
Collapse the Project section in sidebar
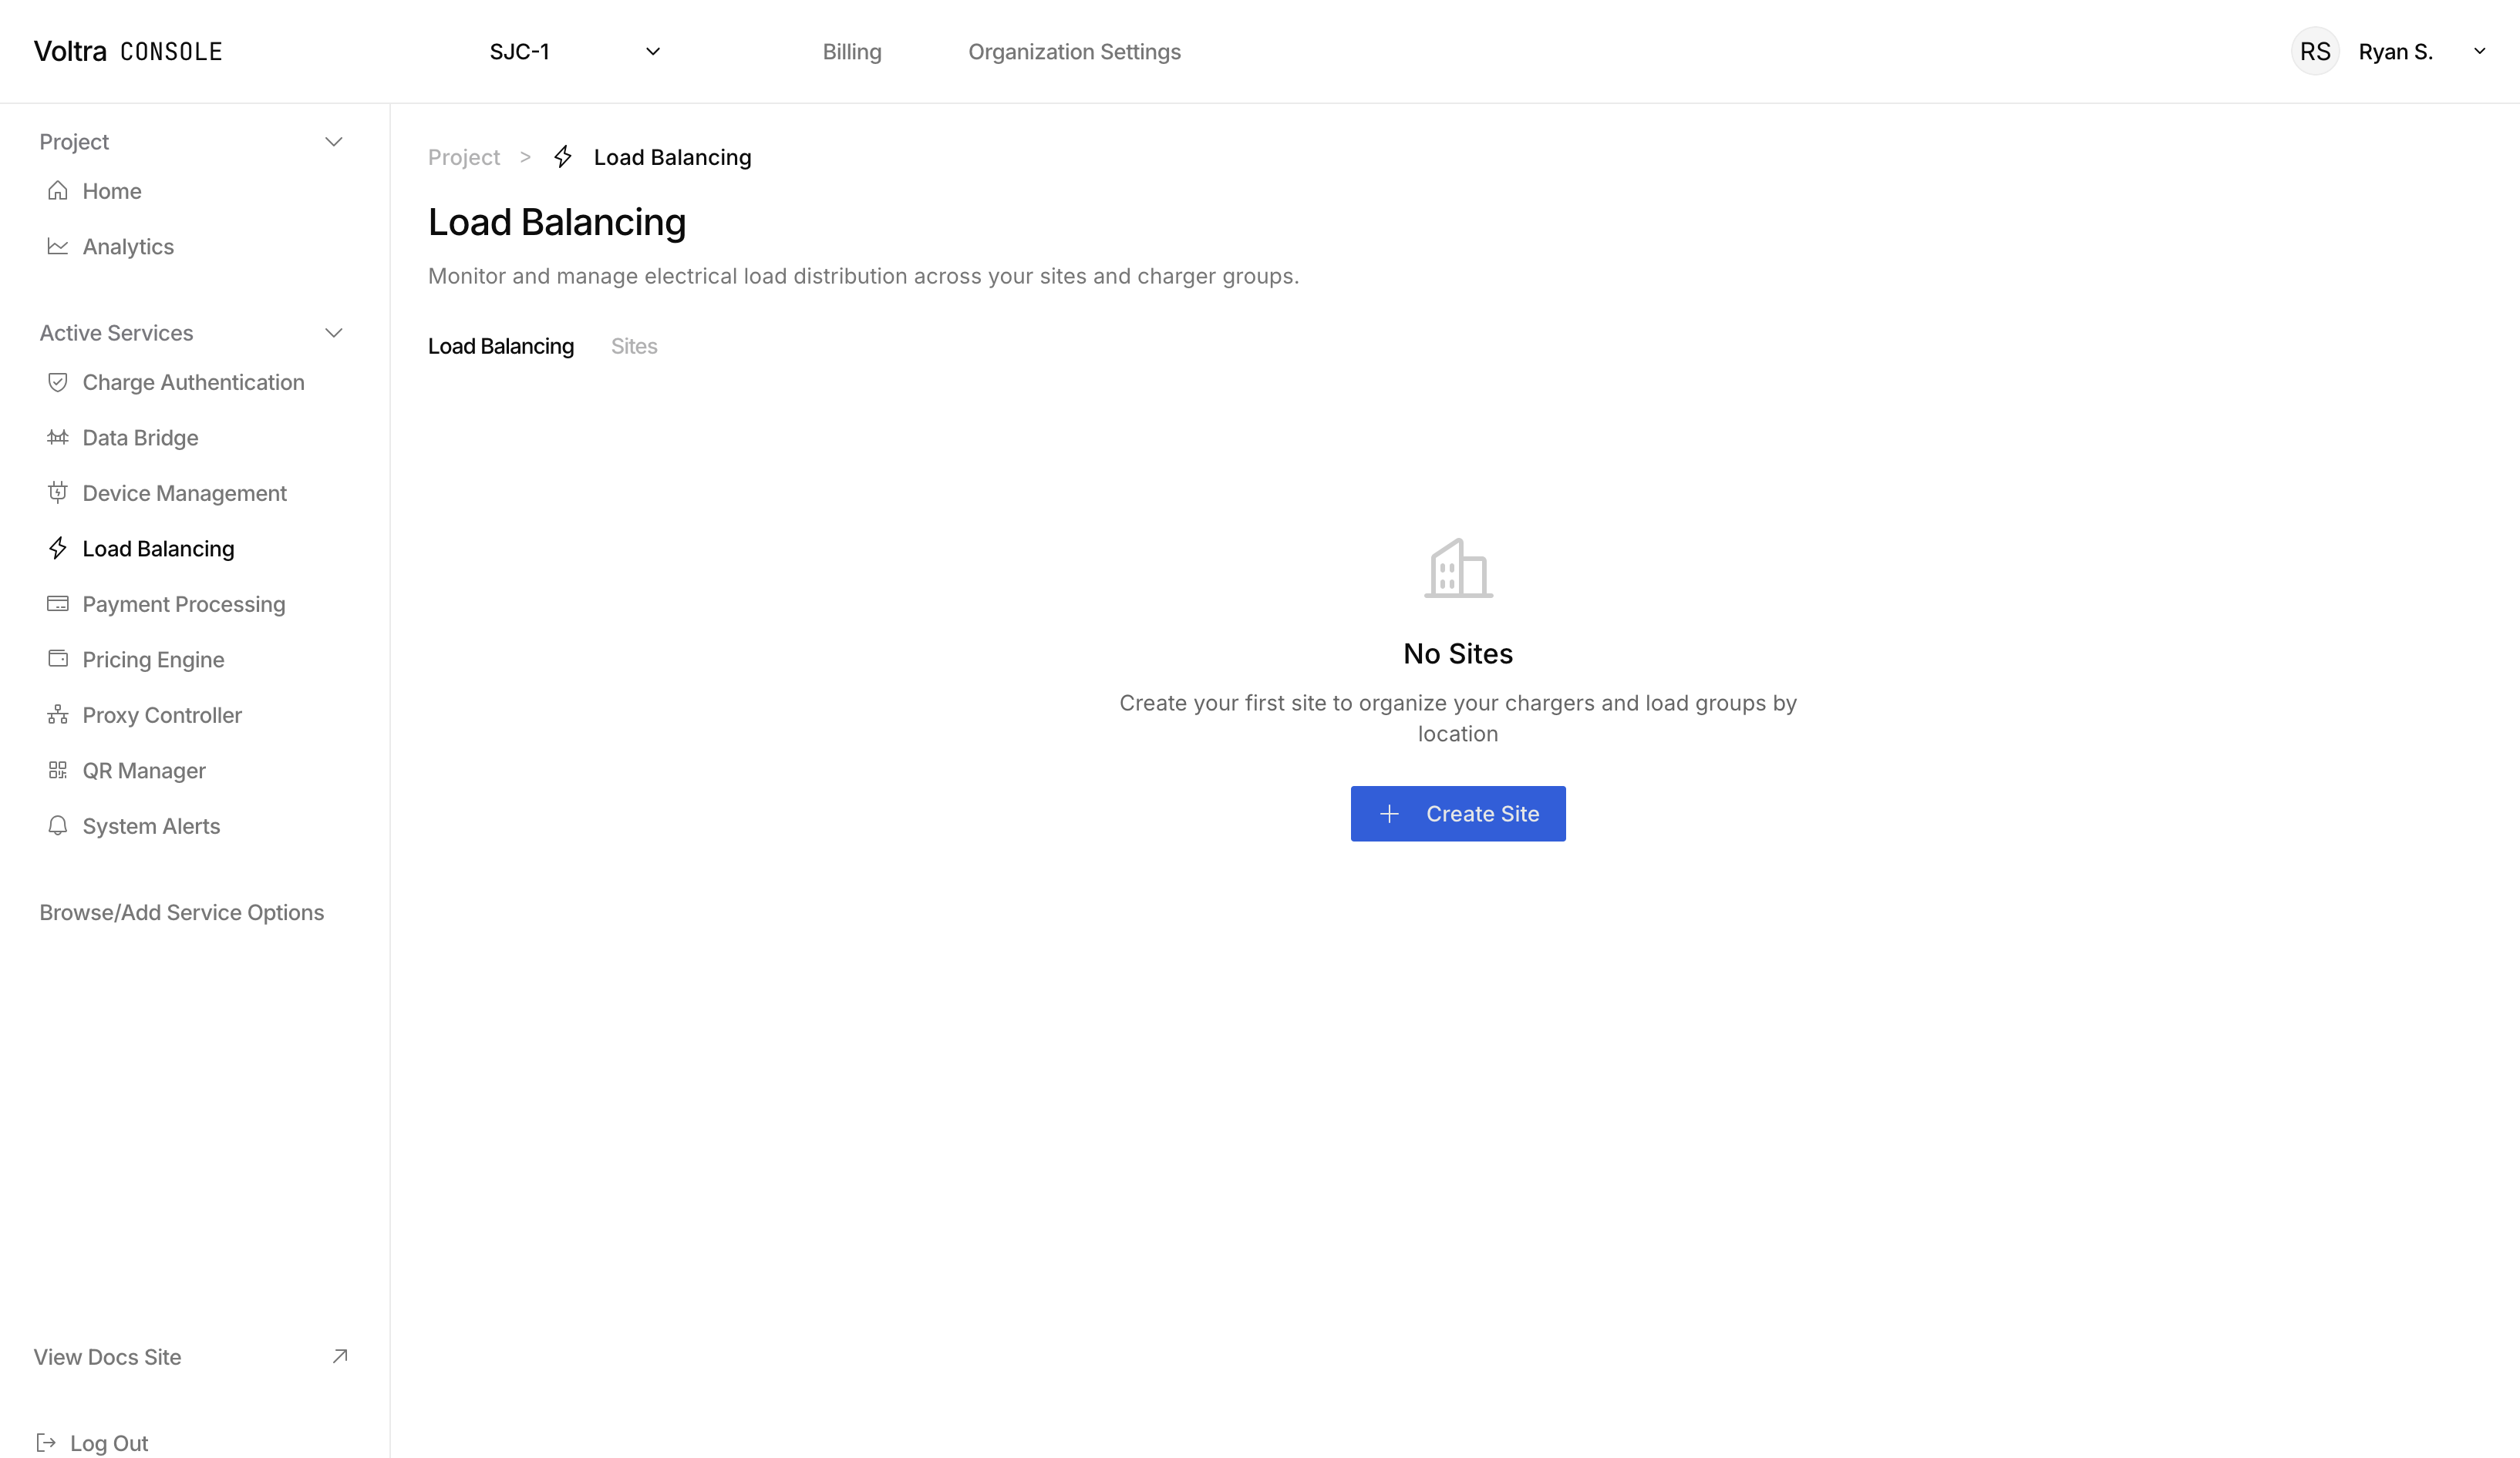coord(334,141)
